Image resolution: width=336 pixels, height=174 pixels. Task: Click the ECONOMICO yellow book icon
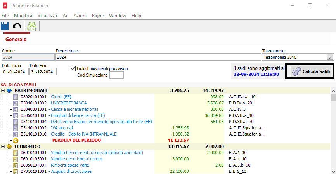[x=9, y=147]
